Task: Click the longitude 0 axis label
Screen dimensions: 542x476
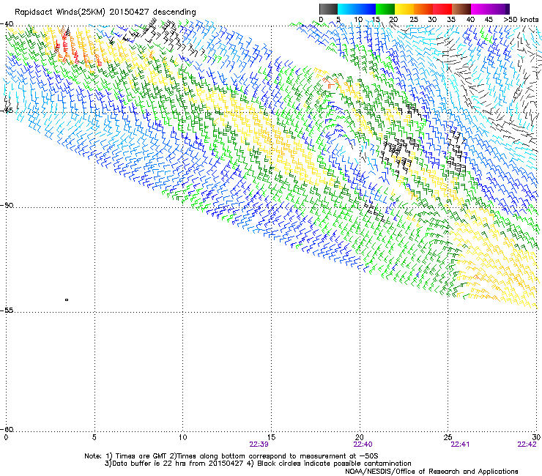Action: [x=6, y=437]
